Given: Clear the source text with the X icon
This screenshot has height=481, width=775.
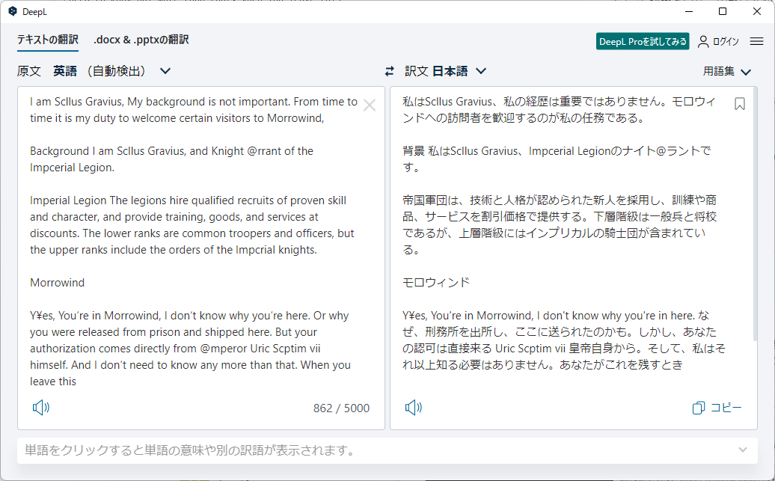Looking at the screenshot, I should tap(370, 105).
